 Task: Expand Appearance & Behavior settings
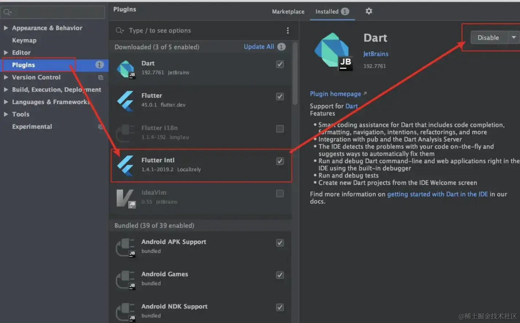click(6, 28)
